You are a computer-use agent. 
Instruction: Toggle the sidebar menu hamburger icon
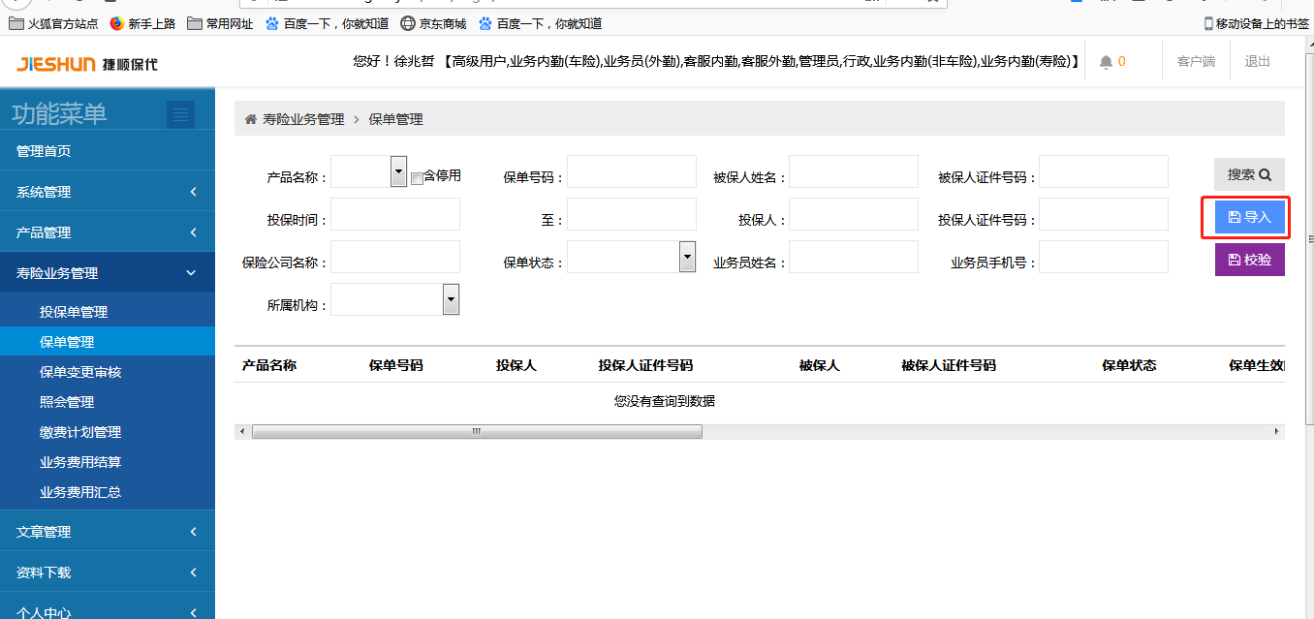click(x=180, y=115)
